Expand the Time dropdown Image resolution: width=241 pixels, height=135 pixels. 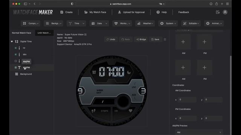[76, 23]
